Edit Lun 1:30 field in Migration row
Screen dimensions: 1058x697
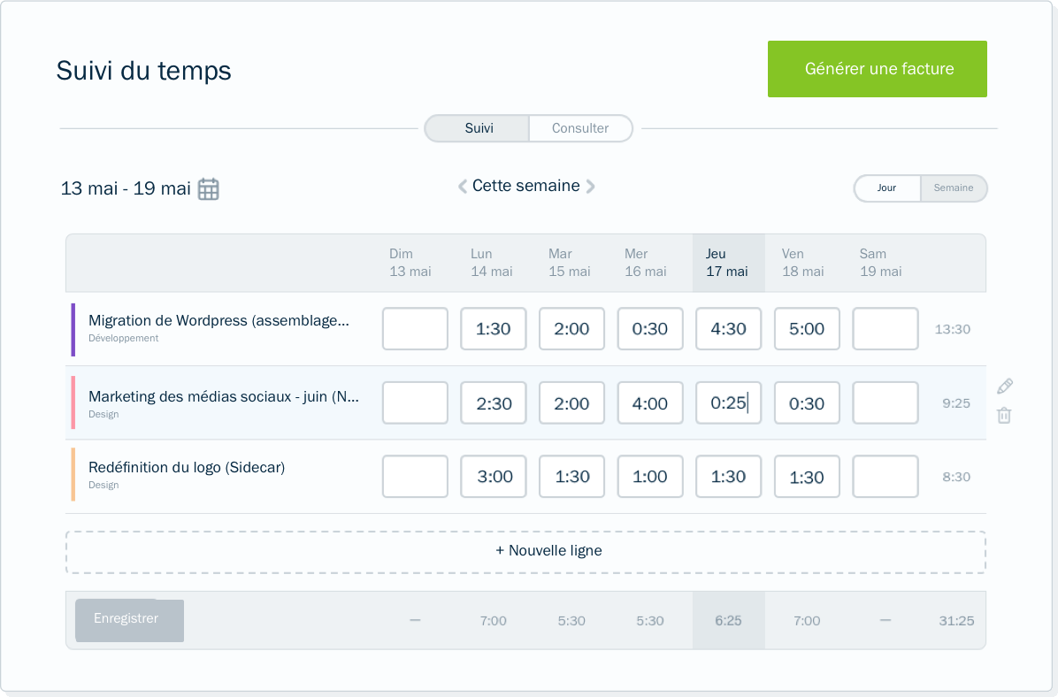494,328
